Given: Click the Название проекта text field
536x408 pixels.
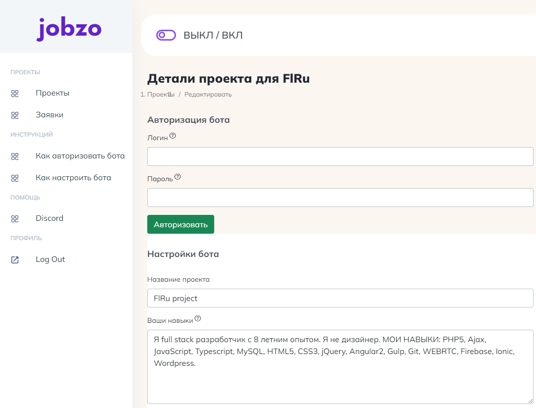Looking at the screenshot, I should coord(340,298).
